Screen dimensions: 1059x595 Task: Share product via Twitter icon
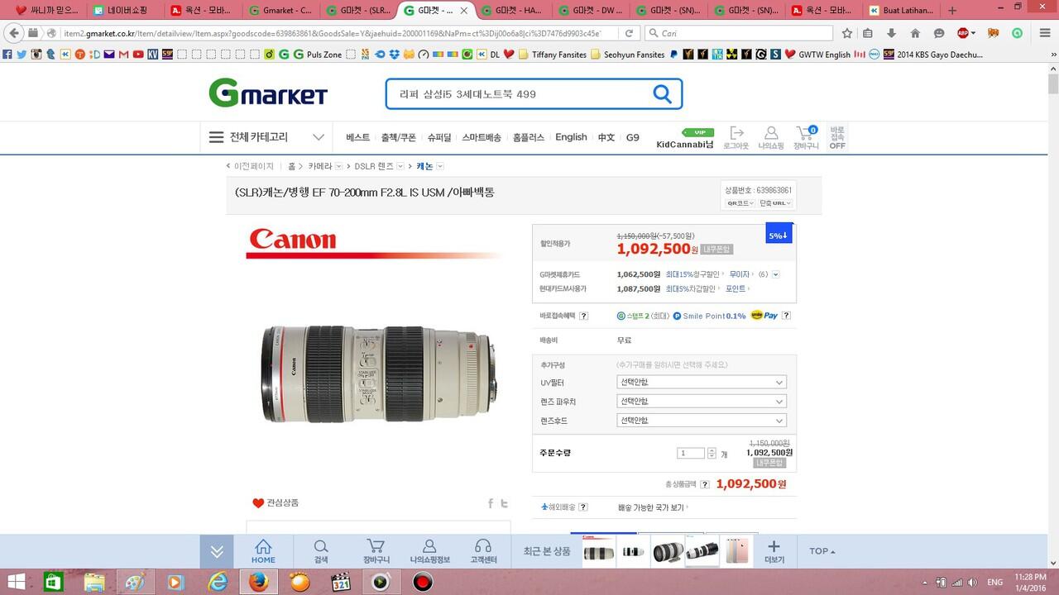click(x=504, y=503)
